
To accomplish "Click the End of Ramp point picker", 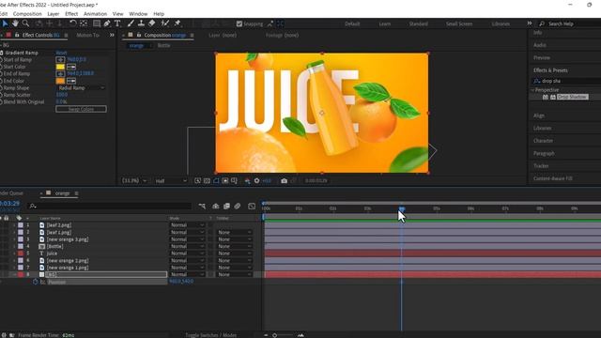I will click(x=60, y=73).
